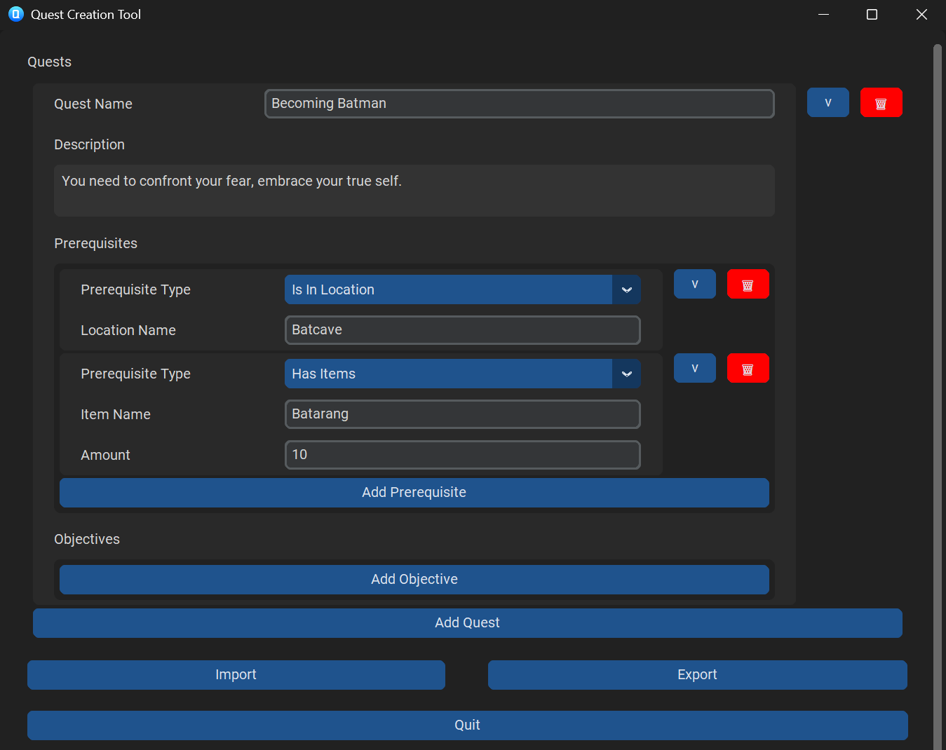Collapse the Becoming Batman quest panel
The image size is (946, 750).
[x=827, y=103]
